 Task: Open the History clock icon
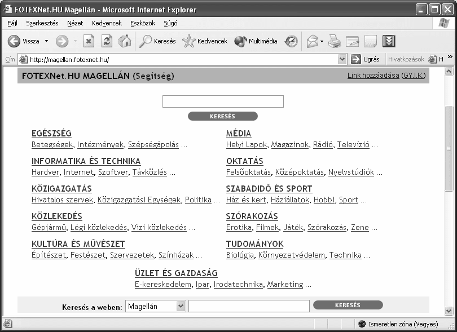291,41
